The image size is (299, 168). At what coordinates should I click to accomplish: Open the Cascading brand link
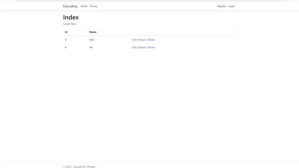click(70, 6)
